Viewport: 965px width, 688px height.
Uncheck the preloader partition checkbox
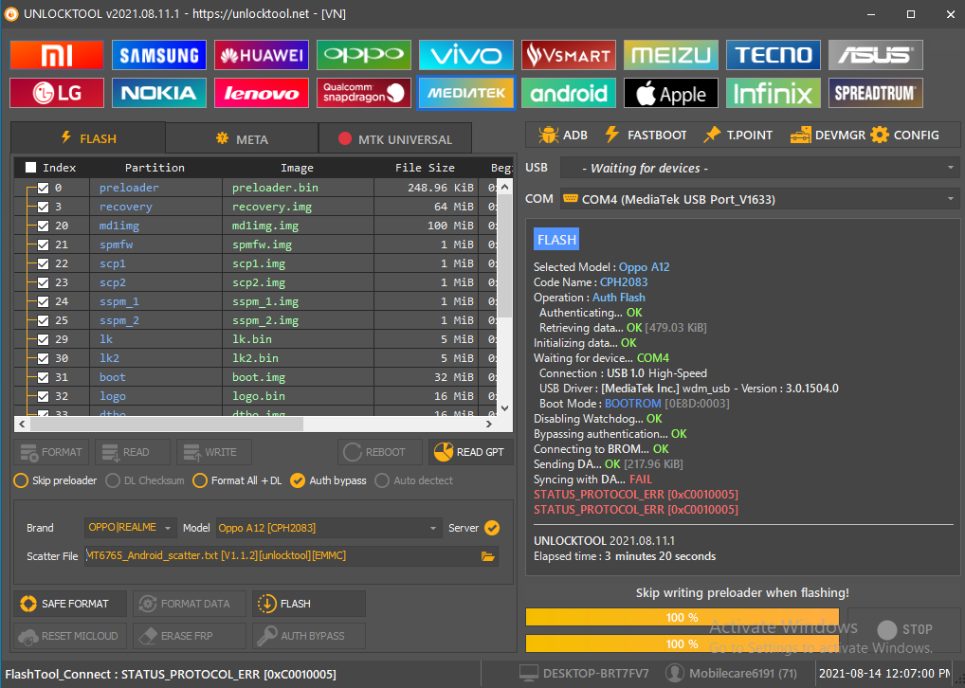pos(43,188)
